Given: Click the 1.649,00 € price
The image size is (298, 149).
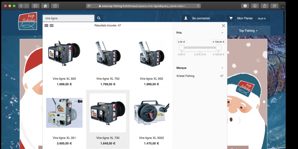Looking at the screenshot, I should (x=108, y=143).
